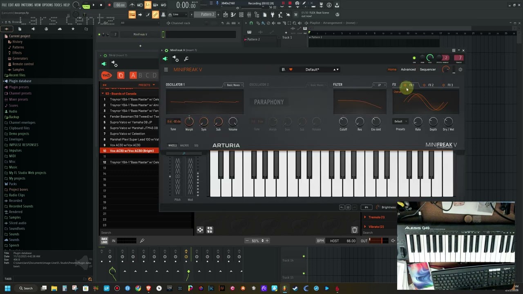
Task: Open the wrench settings in MiniFreak wrapper
Action: 186,59
